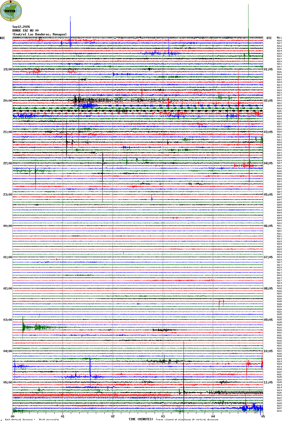Screen dimensions: 283x423
Task: Click the 04 minute tick on x-axis
Action: click(x=213, y=416)
